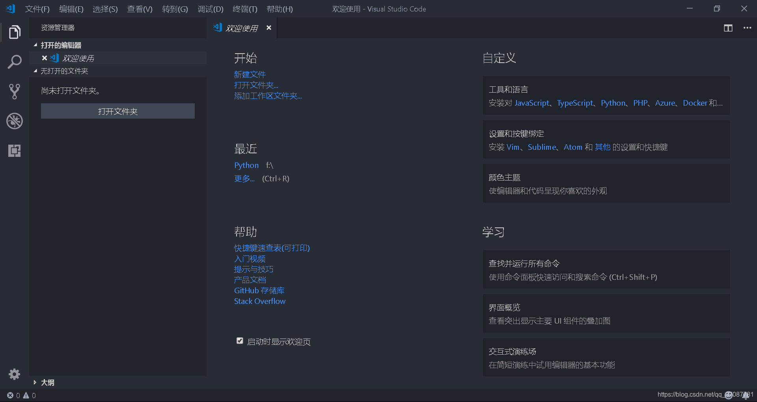Viewport: 757px width, 402px height.
Task: Click the notification bell in status bar
Action: (746, 395)
